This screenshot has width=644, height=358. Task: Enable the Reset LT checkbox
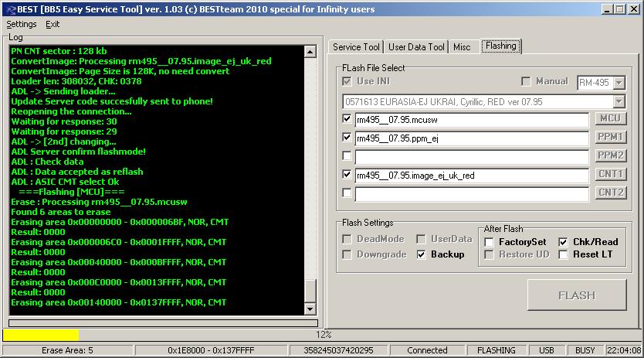pos(563,254)
